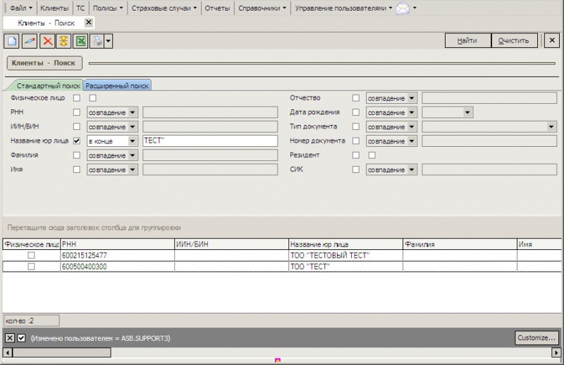Expand the Тип документа value dropdown
Image resolution: width=564 pixels, height=365 pixels.
click(x=551, y=127)
